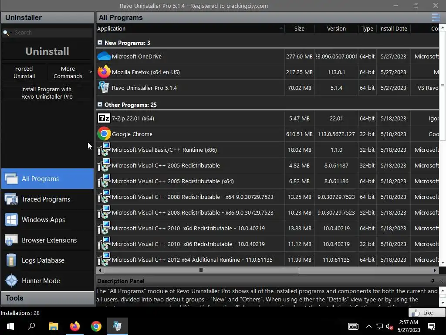The height and width of the screenshot is (335, 446).
Task: Select Microsoft Visual C++ 2010 x64 Redistributable row
Action: [268, 228]
